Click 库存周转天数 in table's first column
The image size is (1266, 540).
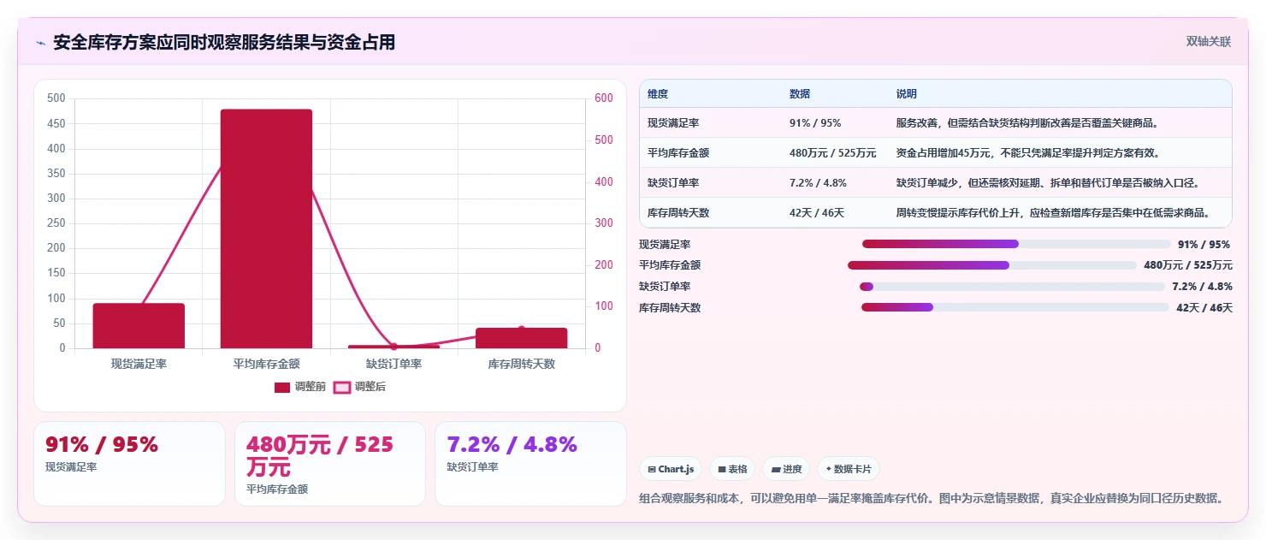pos(678,213)
